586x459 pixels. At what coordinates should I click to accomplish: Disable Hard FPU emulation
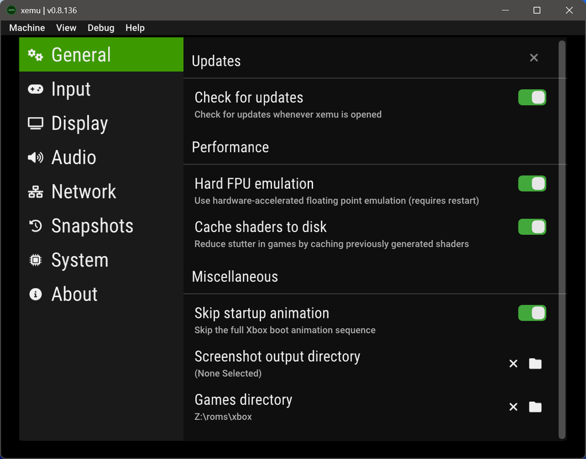click(x=532, y=183)
